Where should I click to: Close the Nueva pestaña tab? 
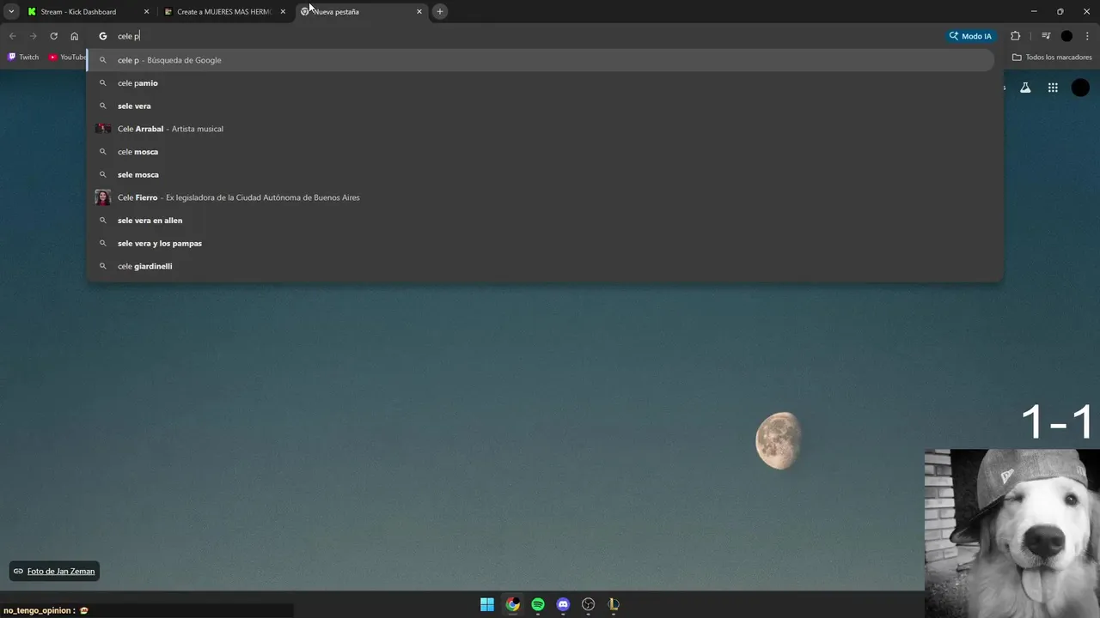(x=419, y=11)
